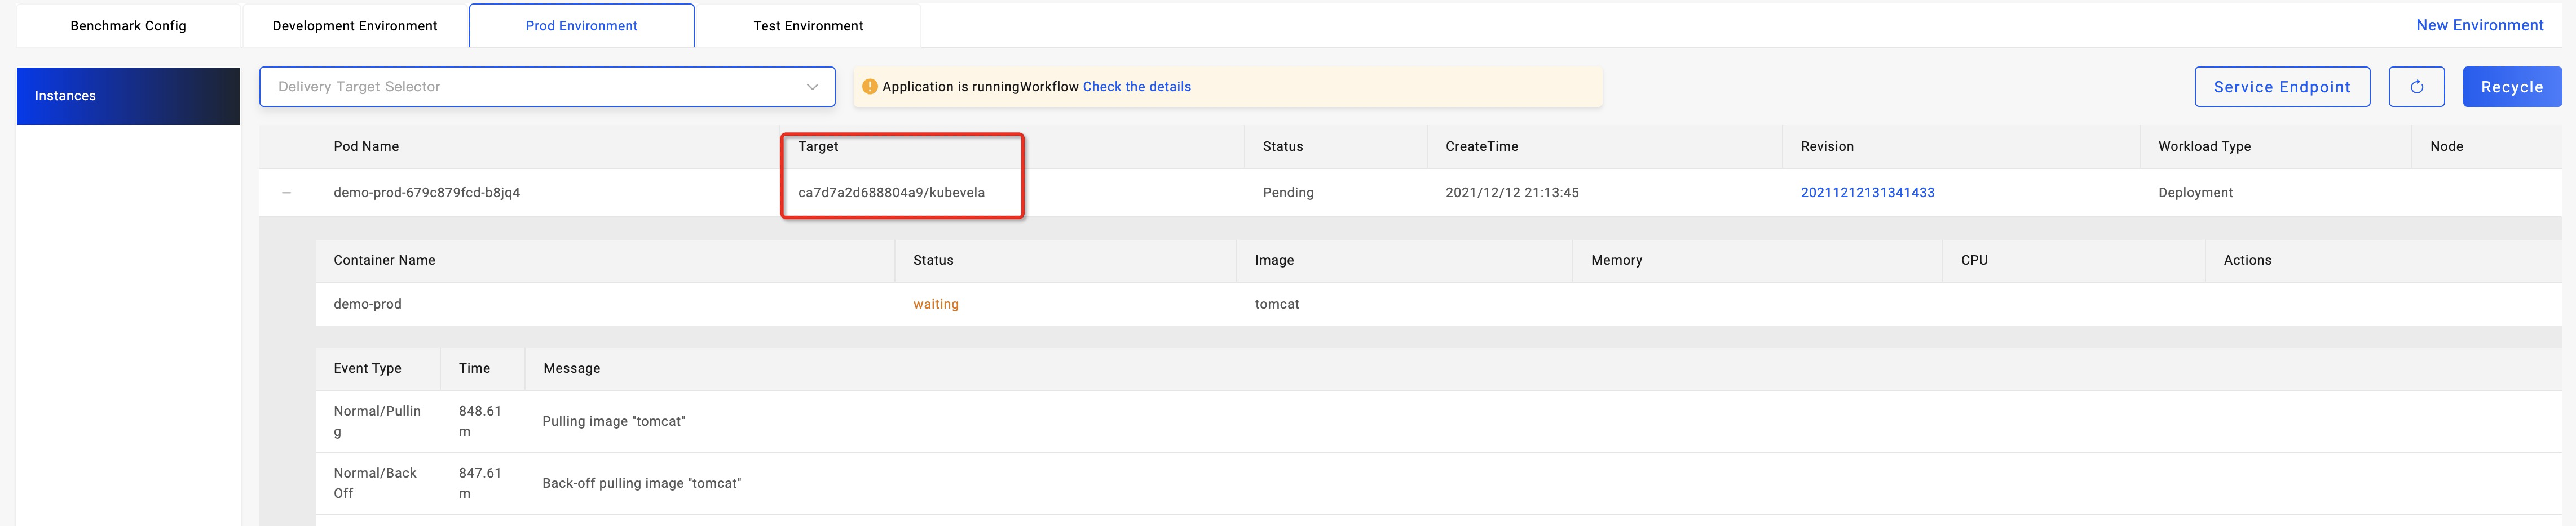
Task: Click the Workload Type column header
Action: (x=2204, y=147)
